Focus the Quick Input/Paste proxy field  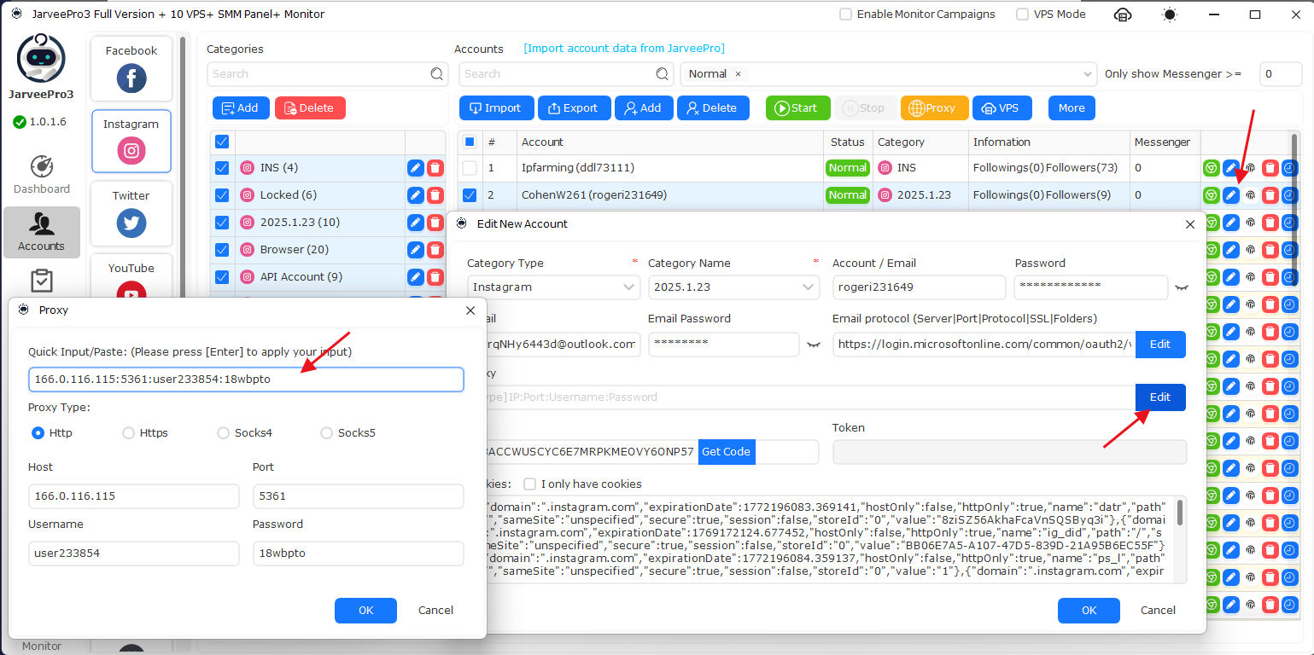coord(246,380)
